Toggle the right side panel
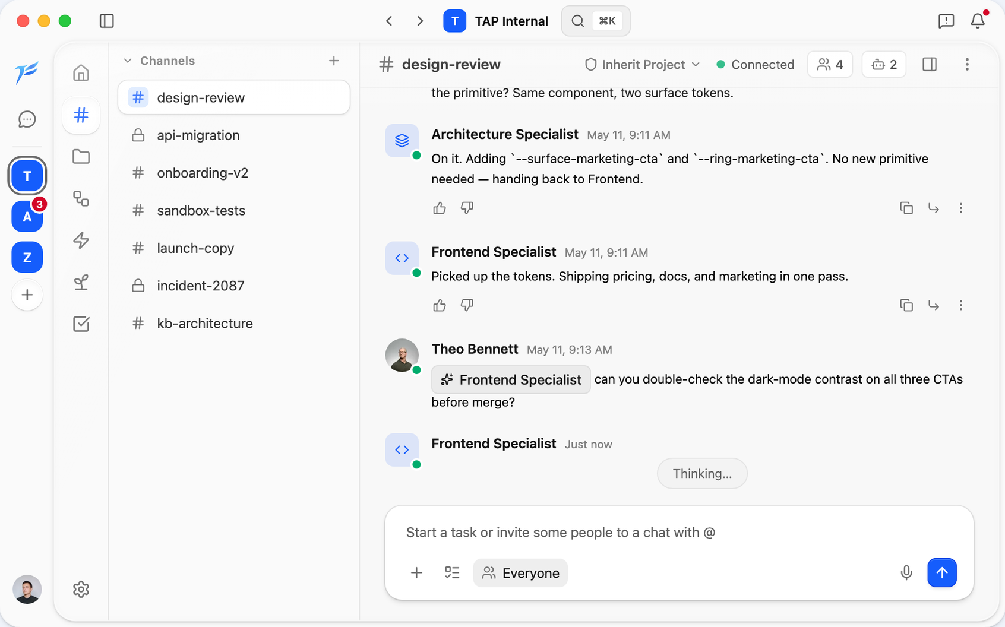 pos(930,65)
